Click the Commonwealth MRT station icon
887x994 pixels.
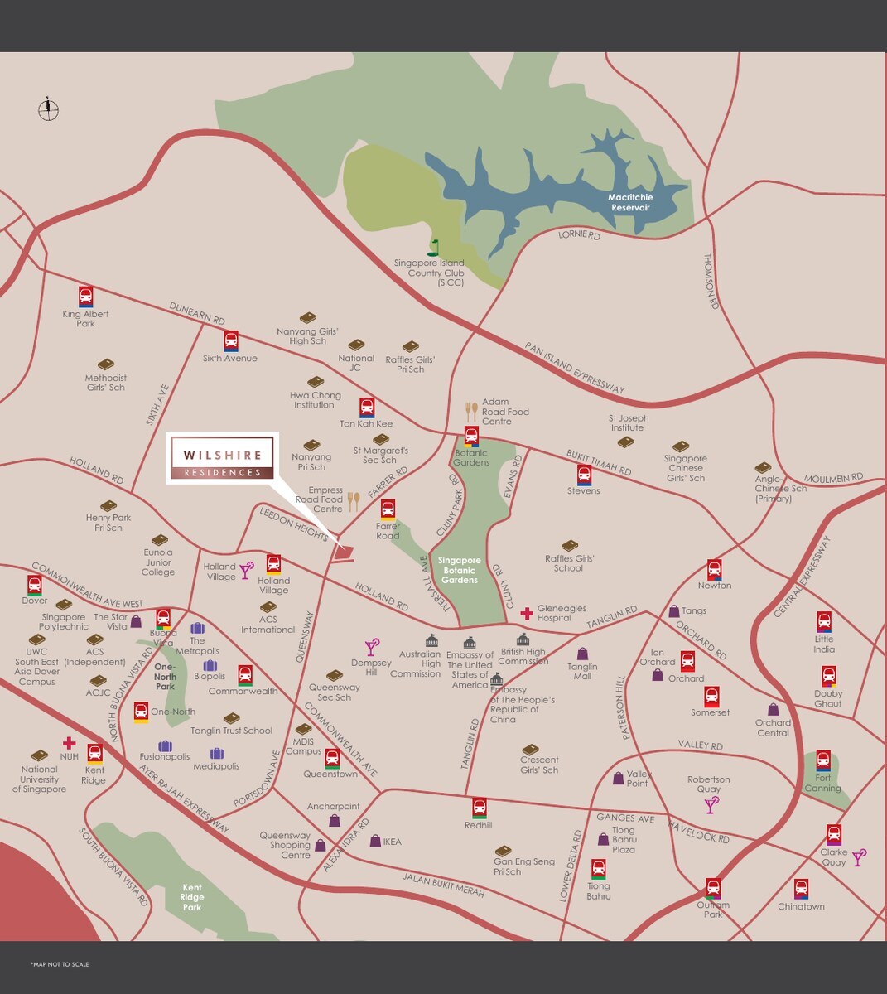(245, 675)
